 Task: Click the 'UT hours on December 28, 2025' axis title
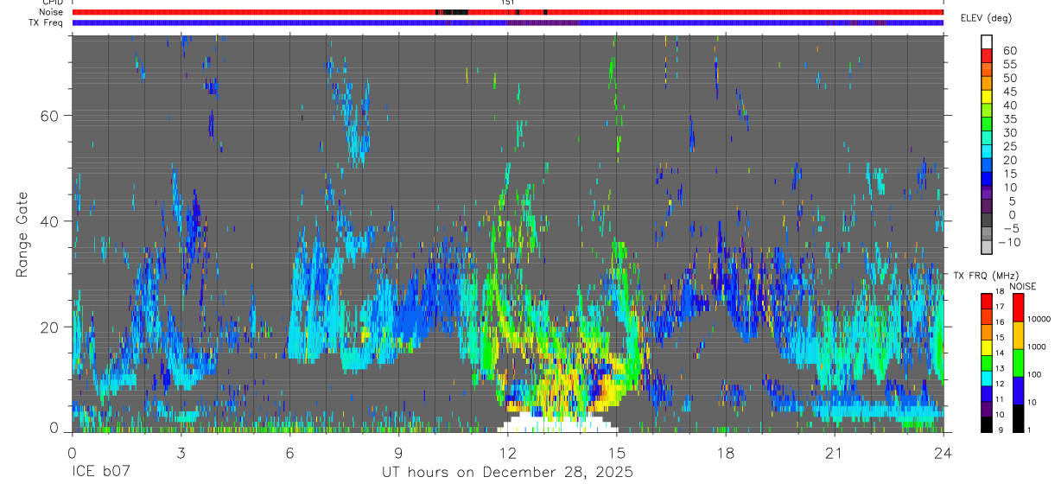coord(507,473)
